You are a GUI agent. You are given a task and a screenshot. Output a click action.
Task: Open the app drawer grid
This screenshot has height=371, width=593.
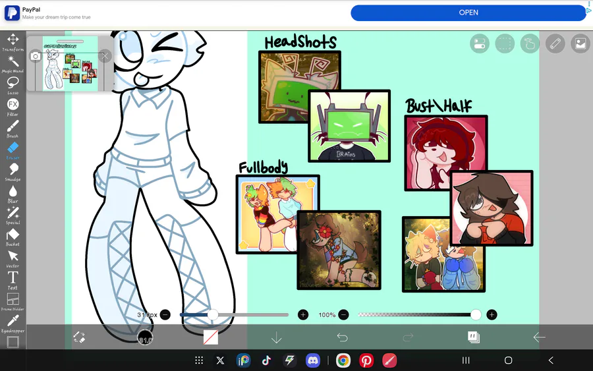click(199, 360)
